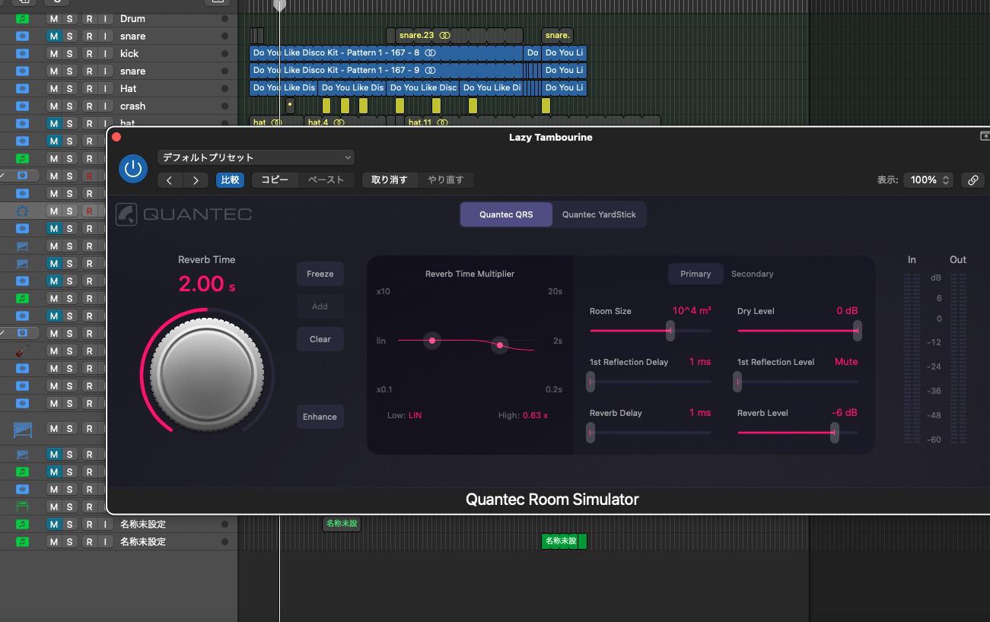The height and width of the screenshot is (622, 990).
Task: Toggle the Enhance button
Action: 320,417
